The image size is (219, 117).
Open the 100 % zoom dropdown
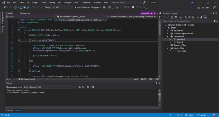(10, 79)
